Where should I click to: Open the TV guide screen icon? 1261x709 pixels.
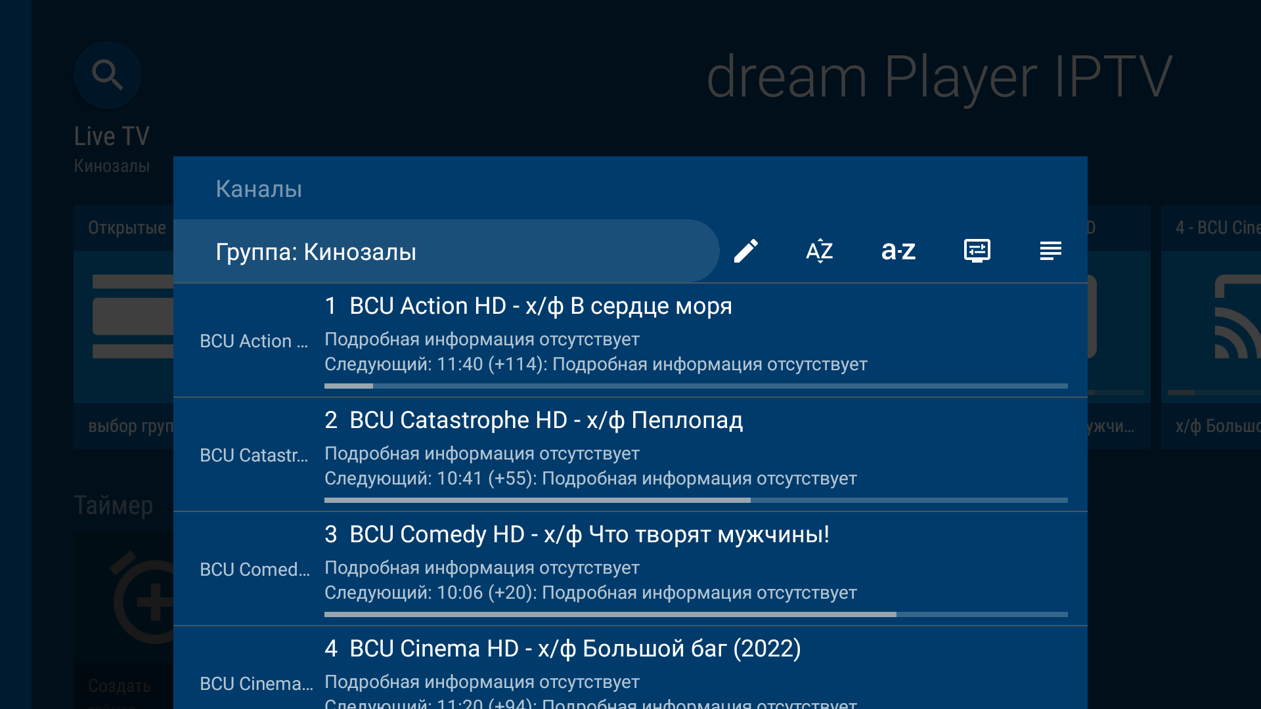pyautogui.click(x=977, y=251)
